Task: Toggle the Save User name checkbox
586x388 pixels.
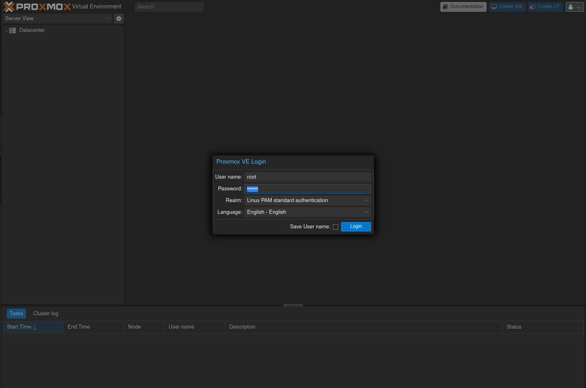Action: coord(335,227)
